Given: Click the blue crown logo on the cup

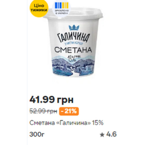Looking at the screenshot, I should coord(74,28).
